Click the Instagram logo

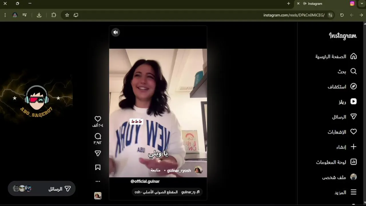(343, 36)
